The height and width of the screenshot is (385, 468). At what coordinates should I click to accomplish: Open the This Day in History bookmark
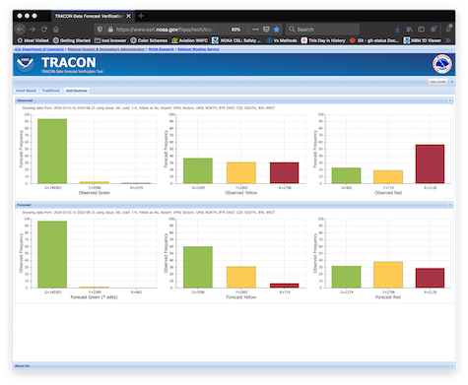pos(323,40)
